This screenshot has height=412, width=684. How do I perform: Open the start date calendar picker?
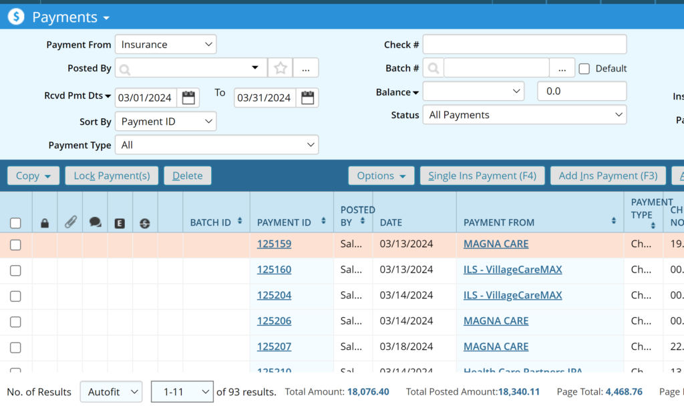[188, 97]
